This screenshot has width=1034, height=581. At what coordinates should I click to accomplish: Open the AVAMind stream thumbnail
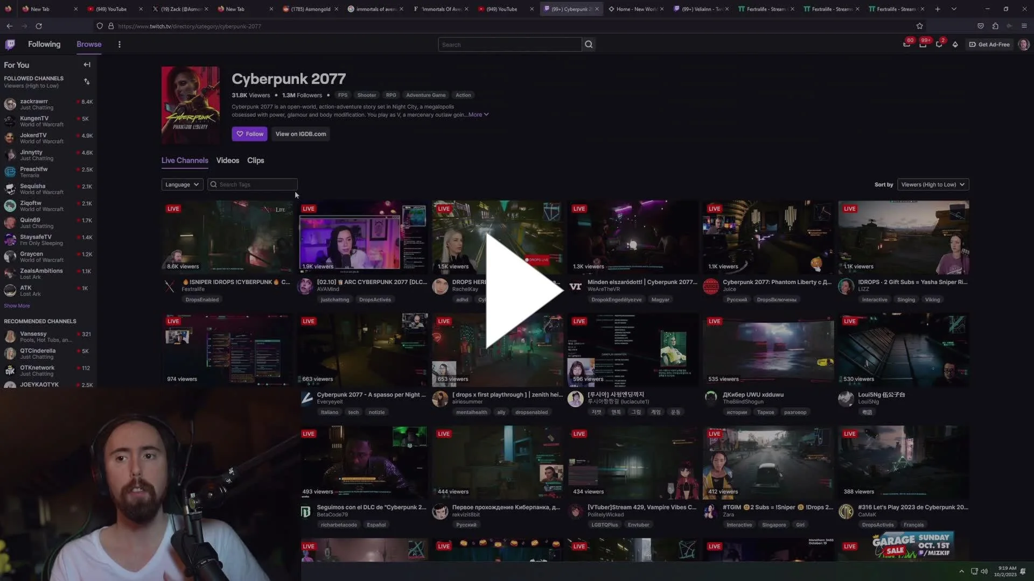coord(362,237)
